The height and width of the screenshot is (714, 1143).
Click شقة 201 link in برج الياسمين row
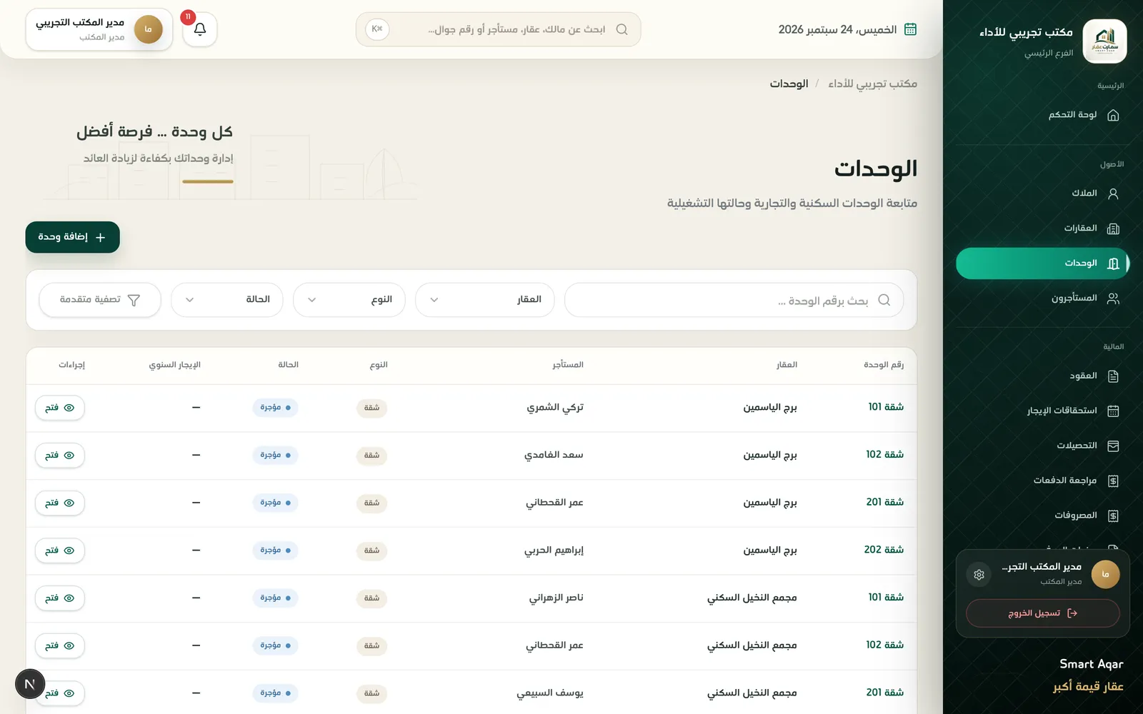click(885, 503)
